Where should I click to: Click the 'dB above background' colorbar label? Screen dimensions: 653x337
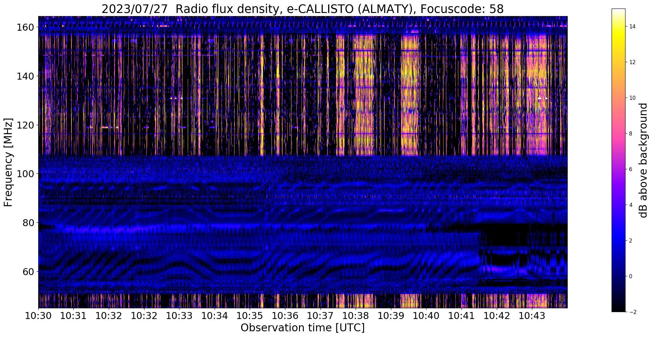(643, 160)
